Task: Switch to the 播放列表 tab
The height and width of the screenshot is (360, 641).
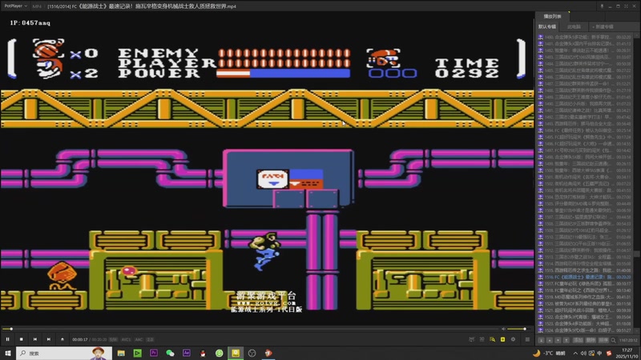Action: (552, 16)
